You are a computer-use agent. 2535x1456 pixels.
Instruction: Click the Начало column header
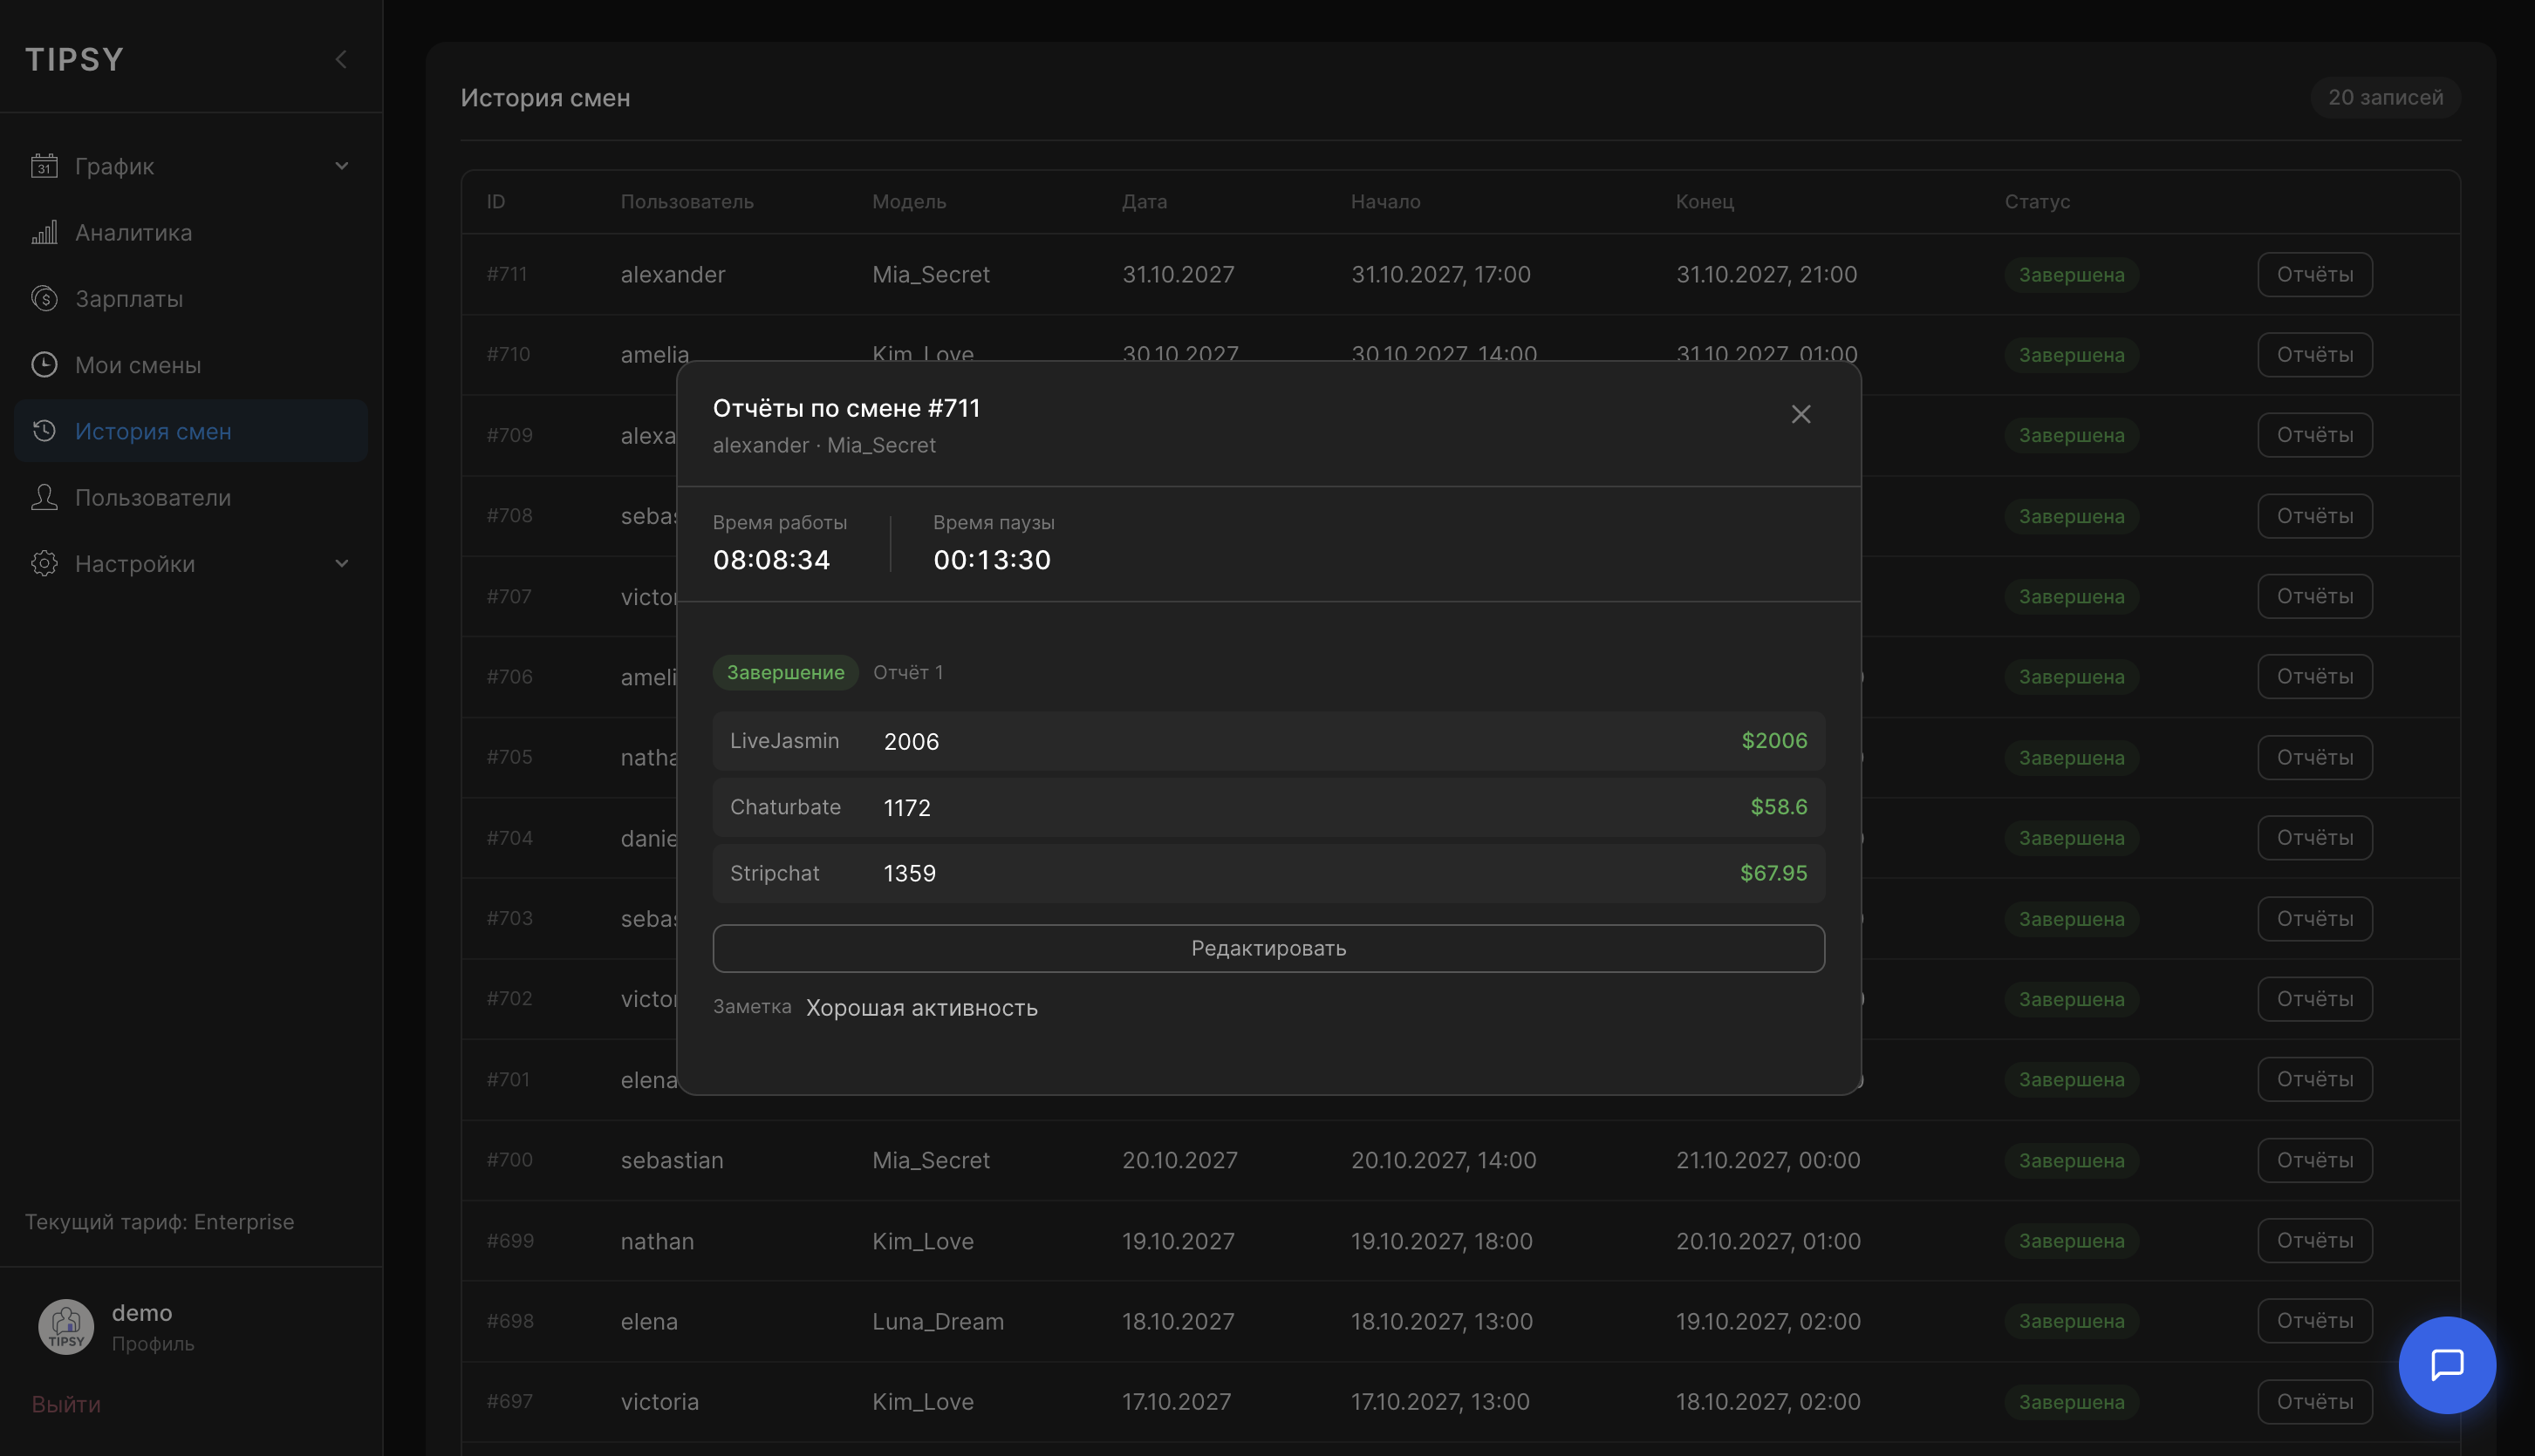click(x=1385, y=201)
